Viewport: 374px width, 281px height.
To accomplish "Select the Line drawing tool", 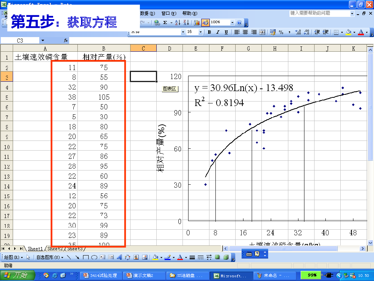I will click(69, 257).
